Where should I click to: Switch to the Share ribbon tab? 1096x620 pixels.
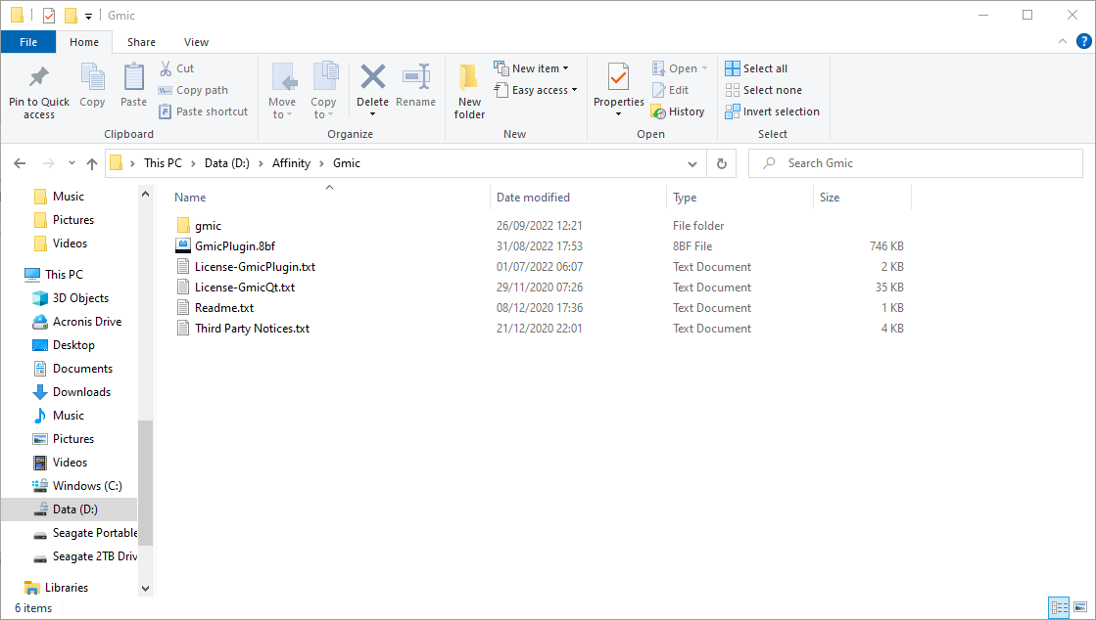pos(141,42)
